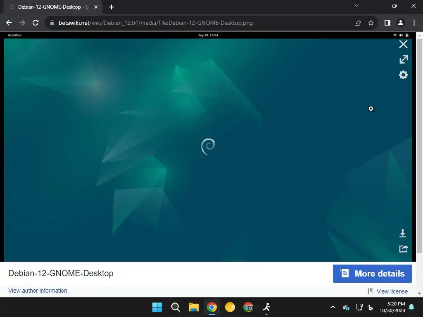Open Chrome three-dot menu
The height and width of the screenshot is (317, 423).
414,23
